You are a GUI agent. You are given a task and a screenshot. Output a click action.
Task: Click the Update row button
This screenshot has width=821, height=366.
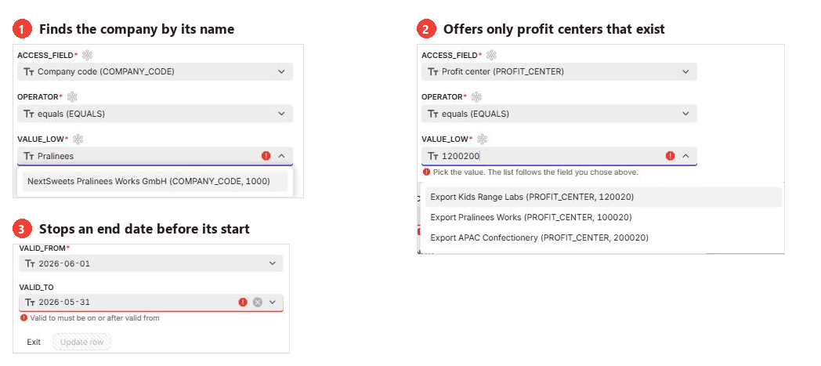tap(81, 342)
